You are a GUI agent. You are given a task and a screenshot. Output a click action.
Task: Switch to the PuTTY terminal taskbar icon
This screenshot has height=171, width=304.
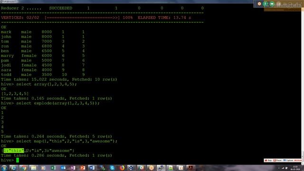161,168
